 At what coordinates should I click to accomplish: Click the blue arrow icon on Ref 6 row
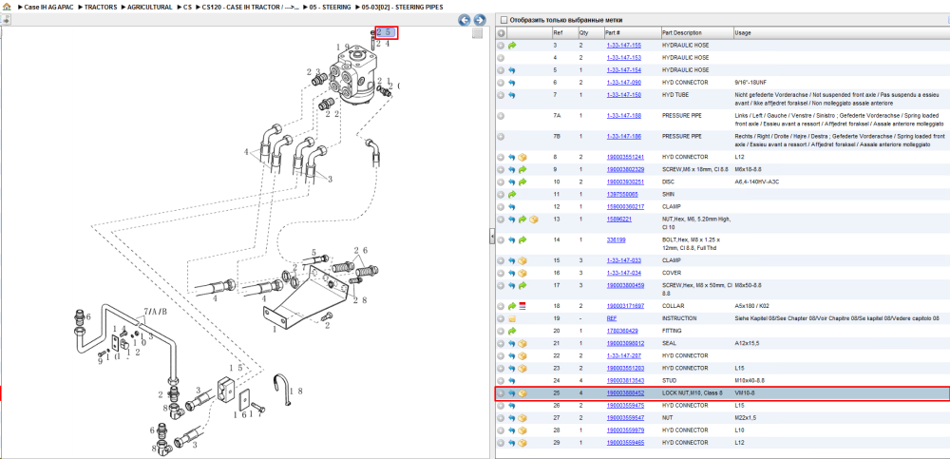[512, 83]
